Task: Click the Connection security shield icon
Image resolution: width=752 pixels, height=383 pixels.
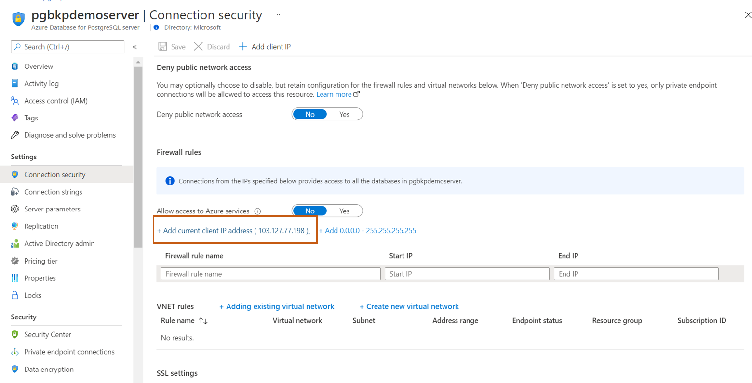Action: coord(15,174)
